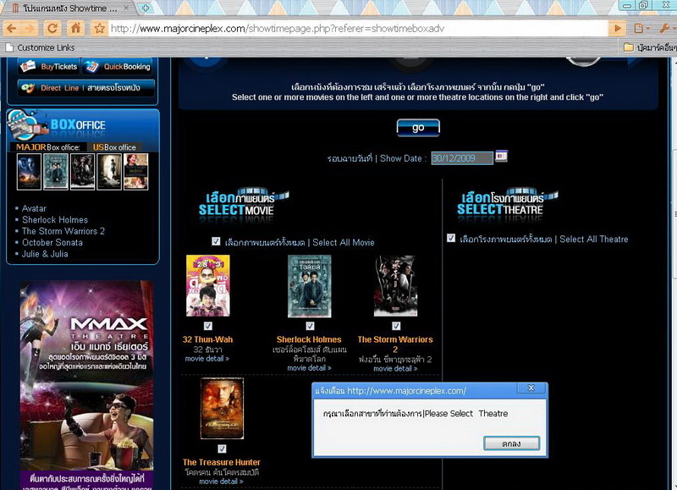This screenshot has width=677, height=490.
Task: Open the October Sonata link
Action: (52, 243)
